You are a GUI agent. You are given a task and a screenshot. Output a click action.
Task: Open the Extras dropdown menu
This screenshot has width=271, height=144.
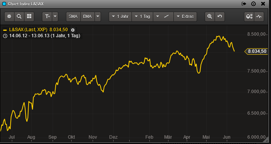tap(185, 17)
